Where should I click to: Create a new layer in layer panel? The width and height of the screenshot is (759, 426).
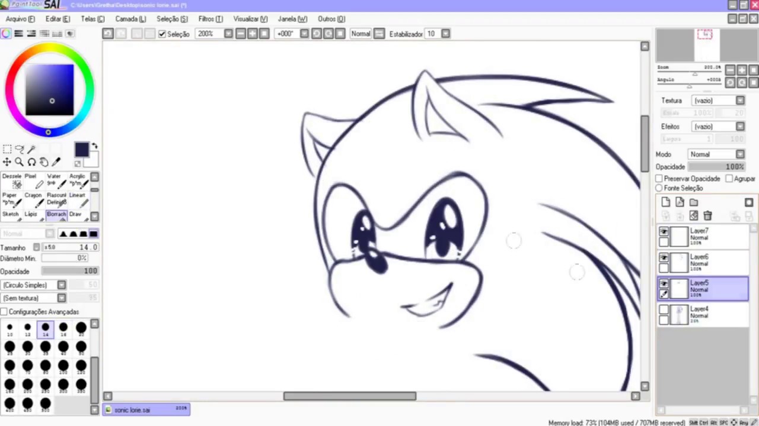coord(665,202)
